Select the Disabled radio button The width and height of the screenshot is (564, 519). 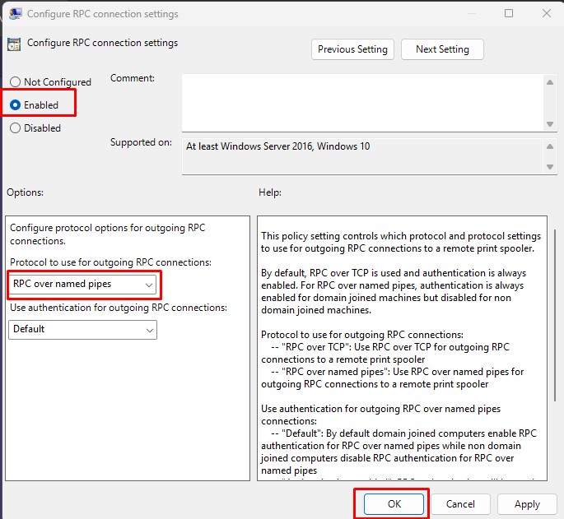coord(15,128)
